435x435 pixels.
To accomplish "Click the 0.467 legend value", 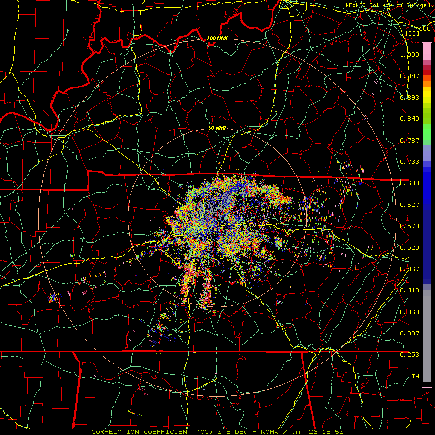I will [409, 269].
